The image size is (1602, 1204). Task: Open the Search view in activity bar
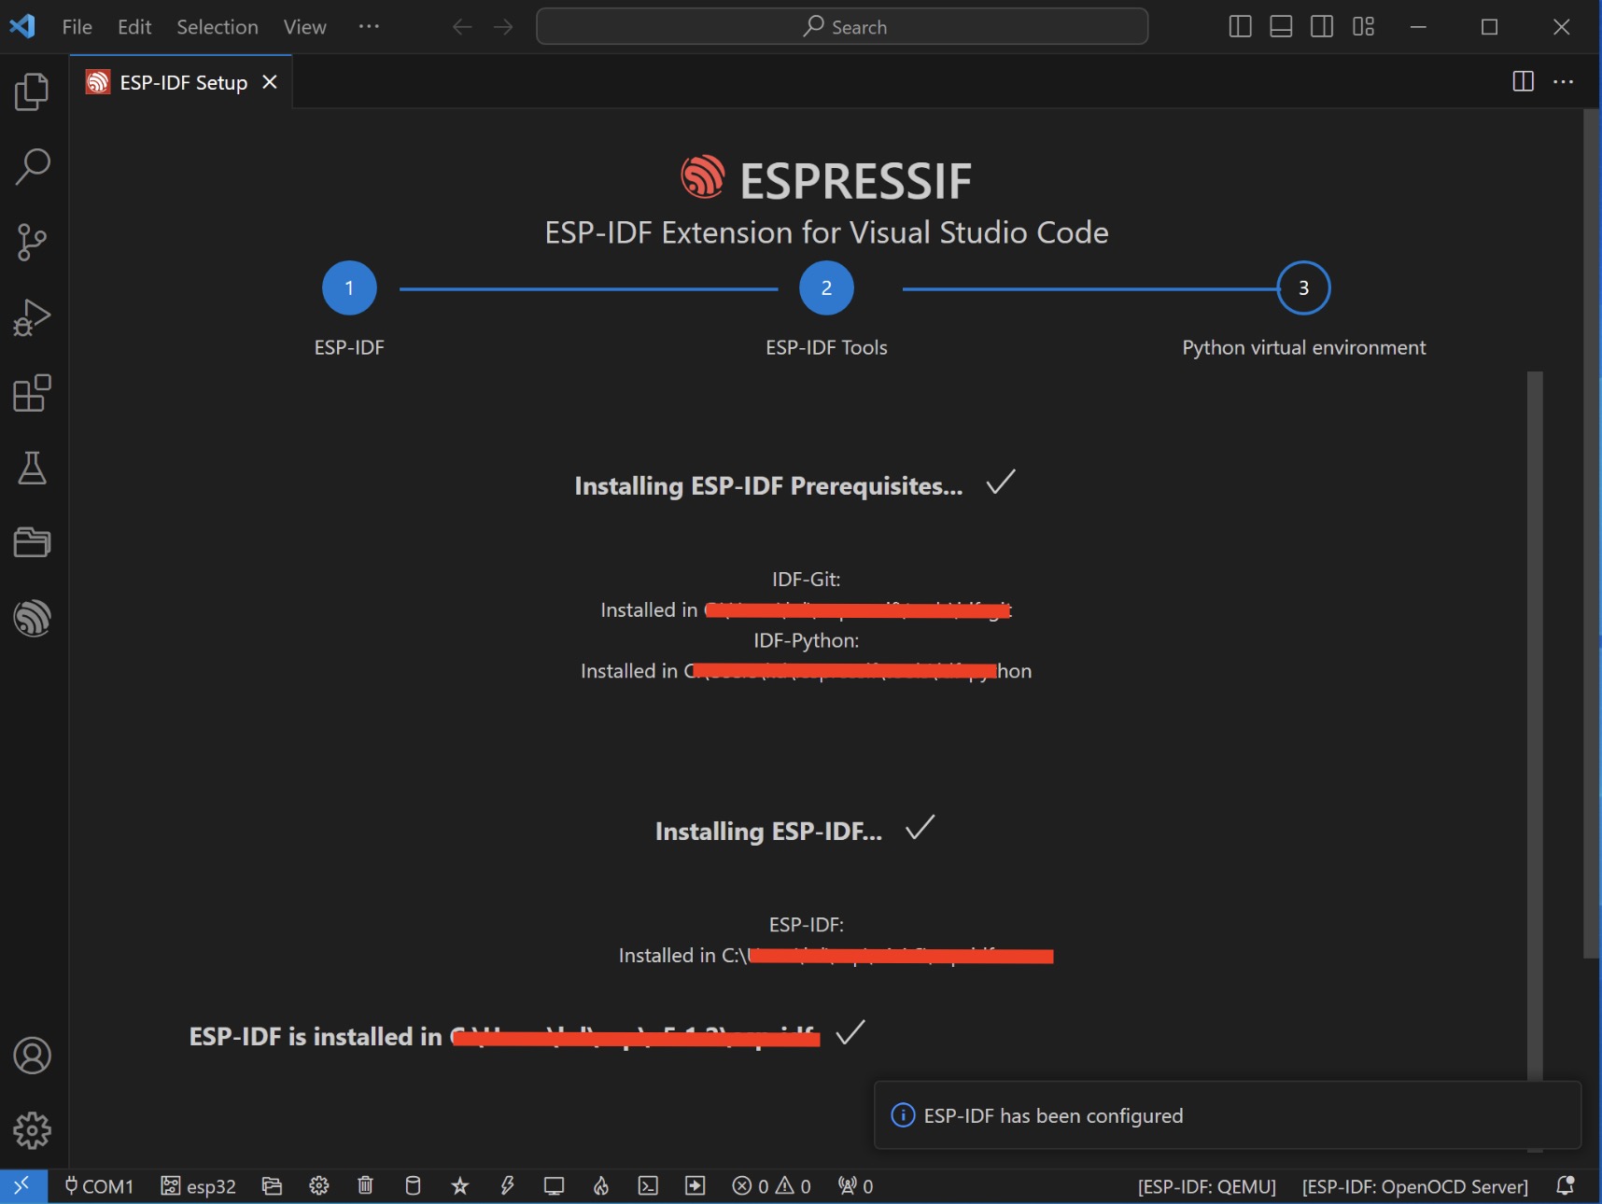pos(33,167)
